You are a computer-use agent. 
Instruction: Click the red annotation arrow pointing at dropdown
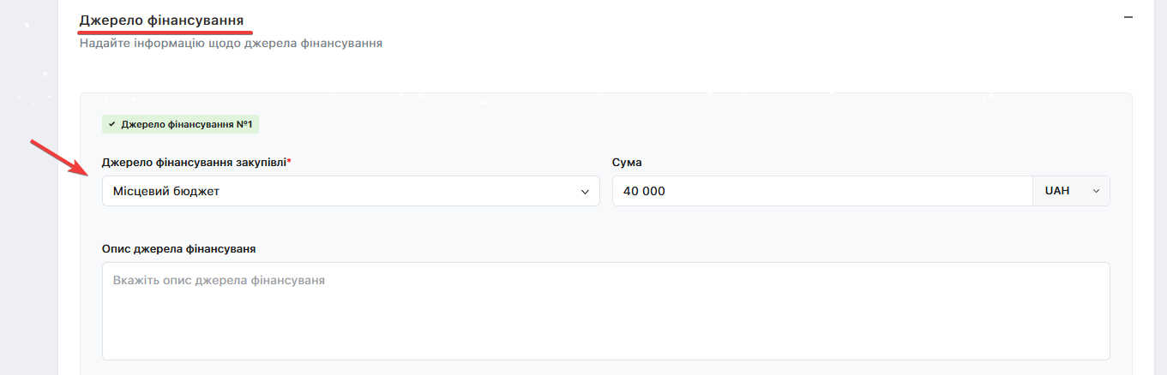tap(62, 157)
